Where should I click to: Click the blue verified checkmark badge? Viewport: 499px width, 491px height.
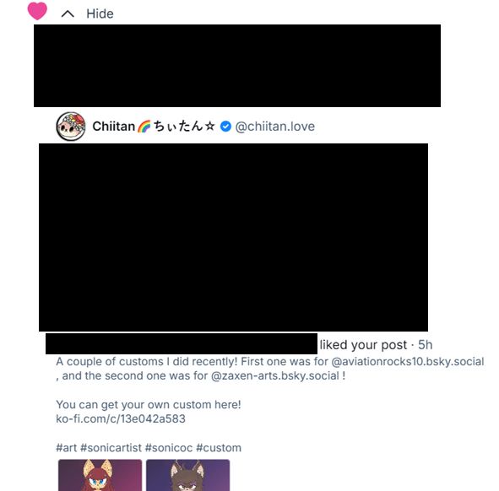225,127
